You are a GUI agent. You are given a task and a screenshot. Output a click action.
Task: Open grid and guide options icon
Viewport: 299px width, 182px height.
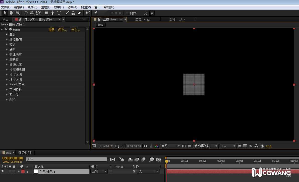pyautogui.click(x=117, y=146)
